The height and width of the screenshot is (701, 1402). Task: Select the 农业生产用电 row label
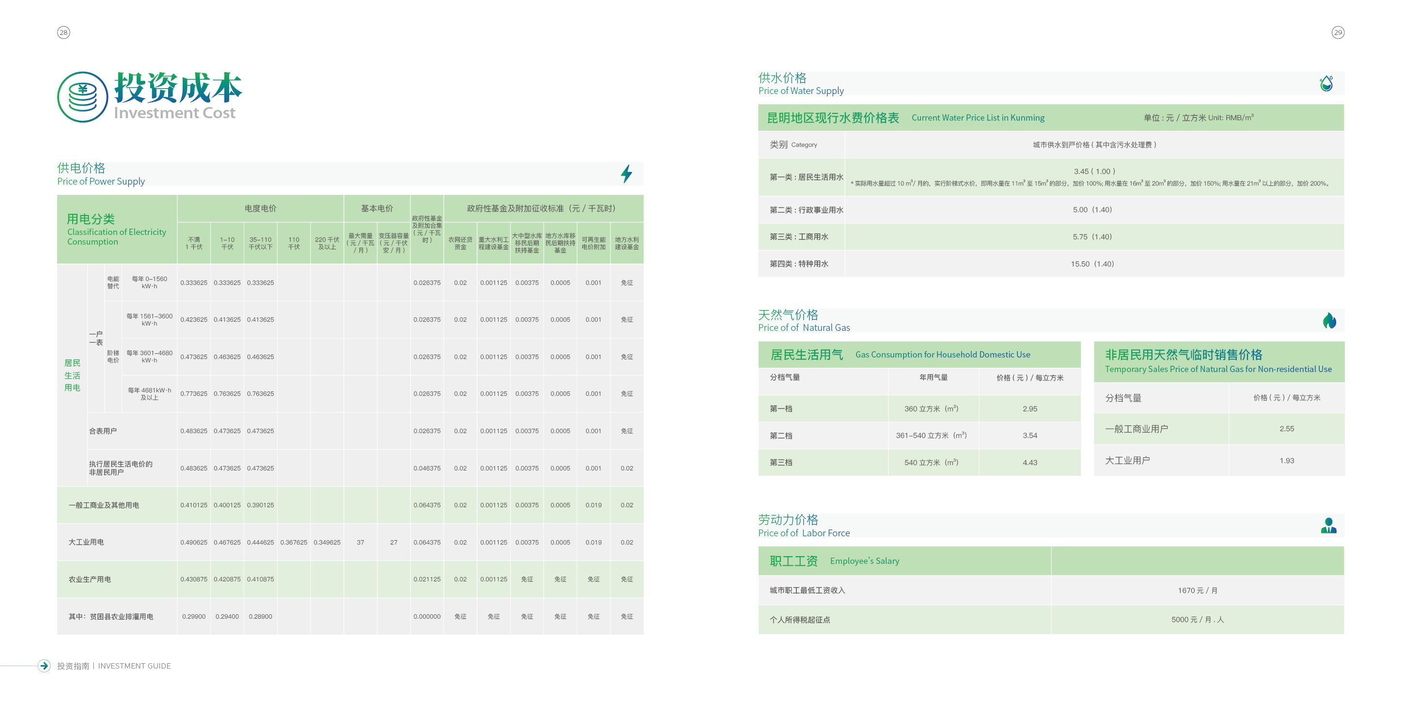click(x=89, y=579)
